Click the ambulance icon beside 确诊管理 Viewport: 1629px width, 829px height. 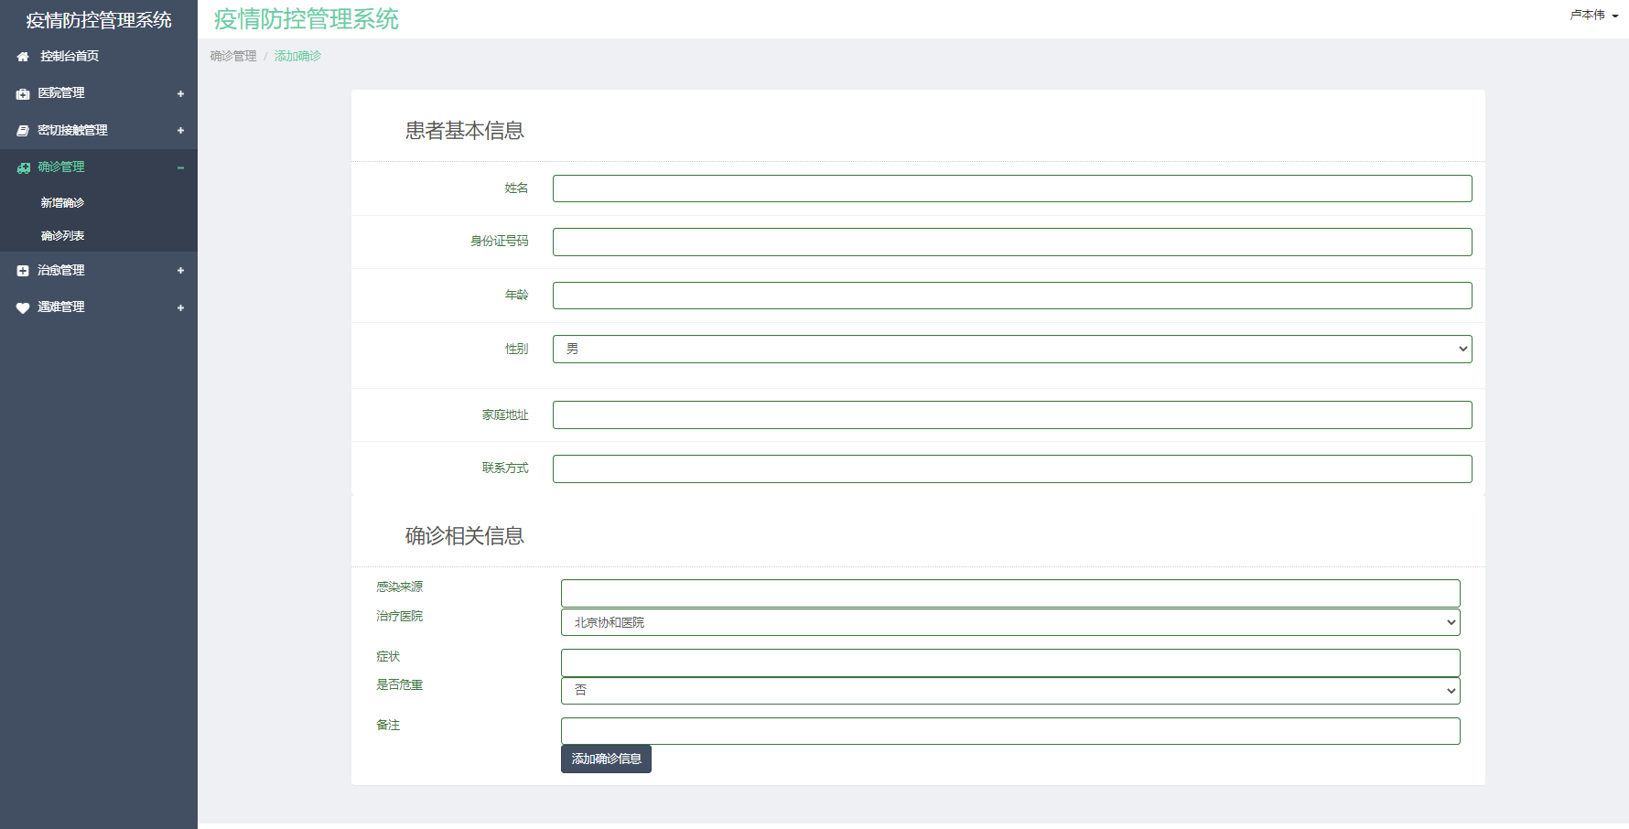pos(23,167)
